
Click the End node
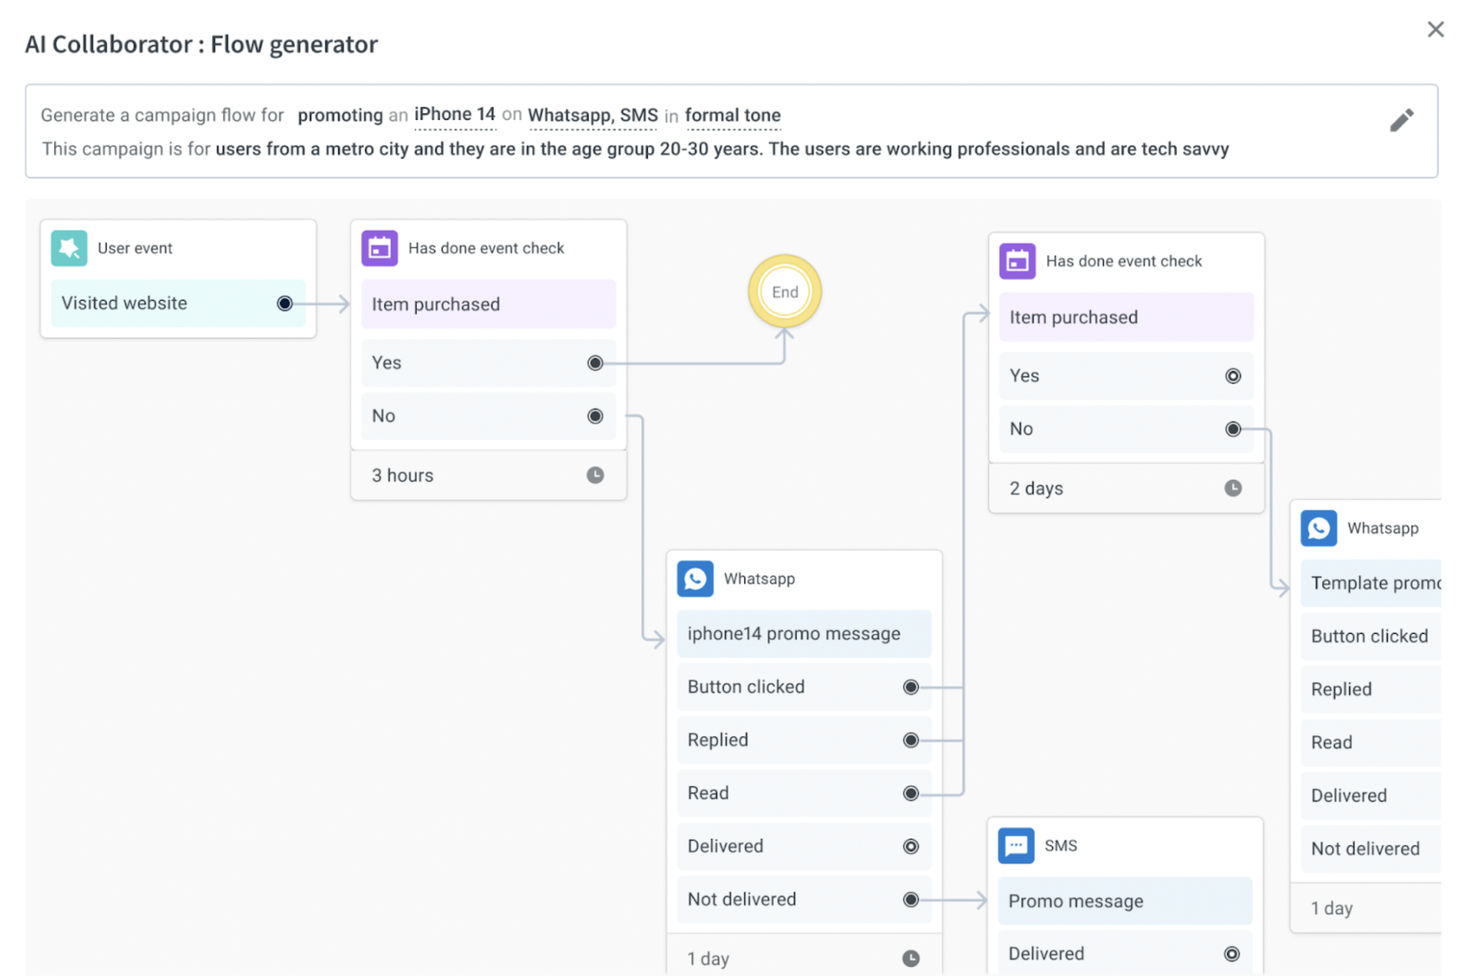(784, 291)
